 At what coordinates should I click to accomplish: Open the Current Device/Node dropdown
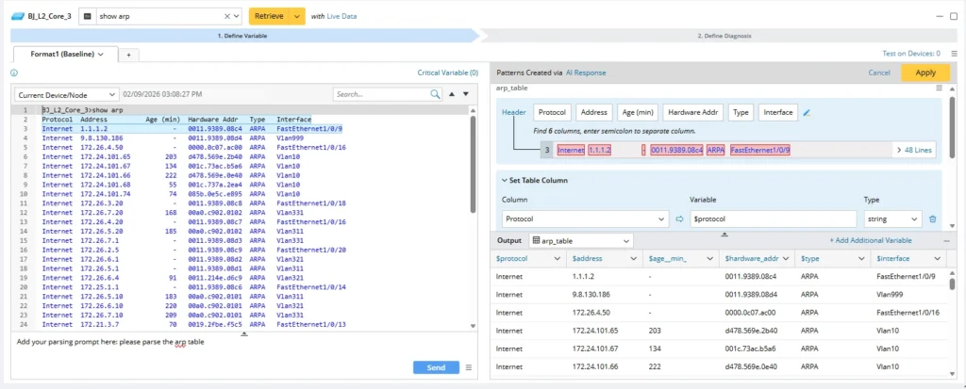pos(66,94)
